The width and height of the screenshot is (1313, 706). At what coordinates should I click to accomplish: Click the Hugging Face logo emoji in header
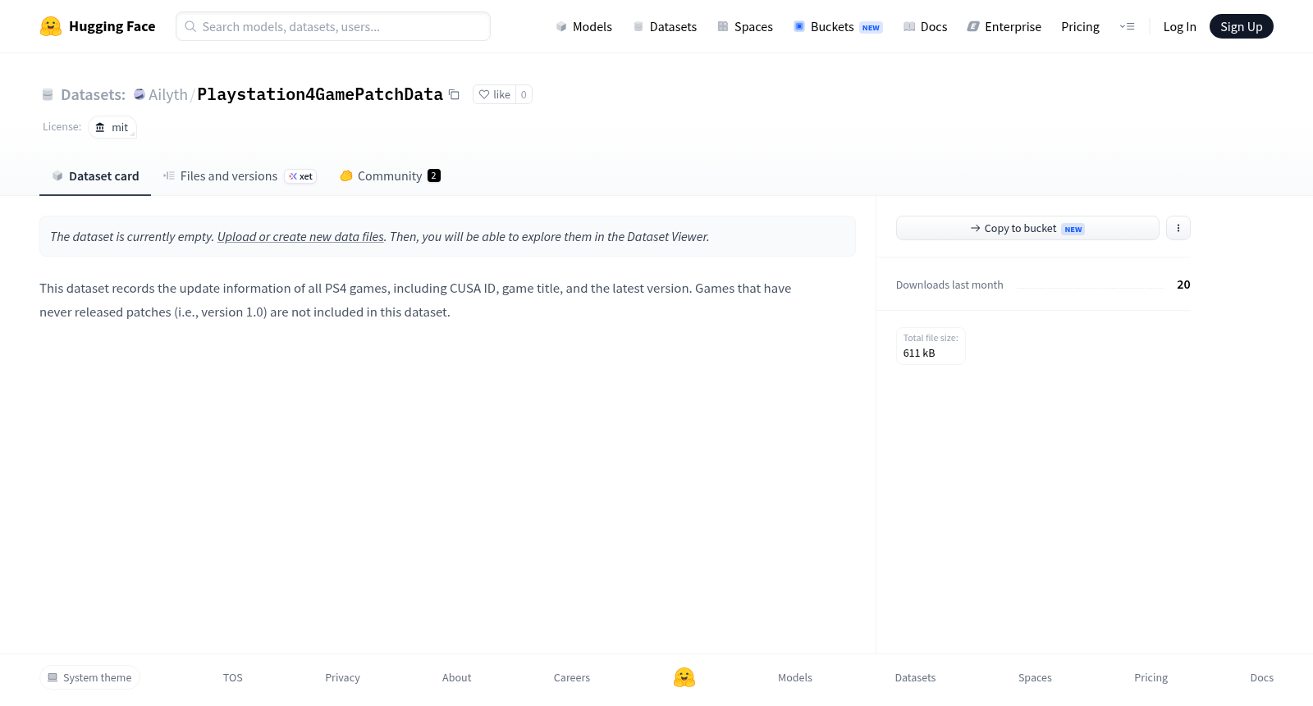click(x=51, y=26)
